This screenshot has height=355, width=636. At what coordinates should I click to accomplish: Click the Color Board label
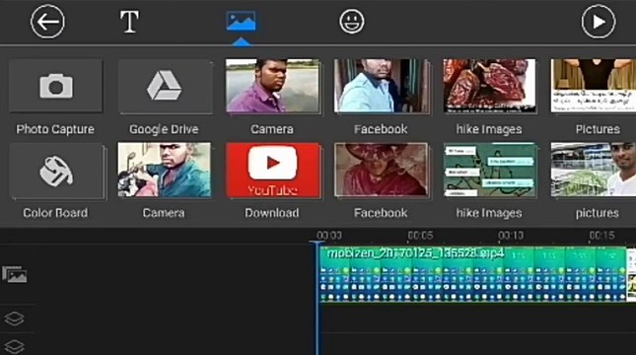pos(55,213)
